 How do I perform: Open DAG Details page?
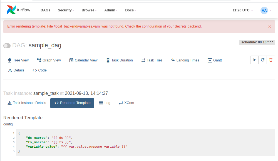pos(16,70)
